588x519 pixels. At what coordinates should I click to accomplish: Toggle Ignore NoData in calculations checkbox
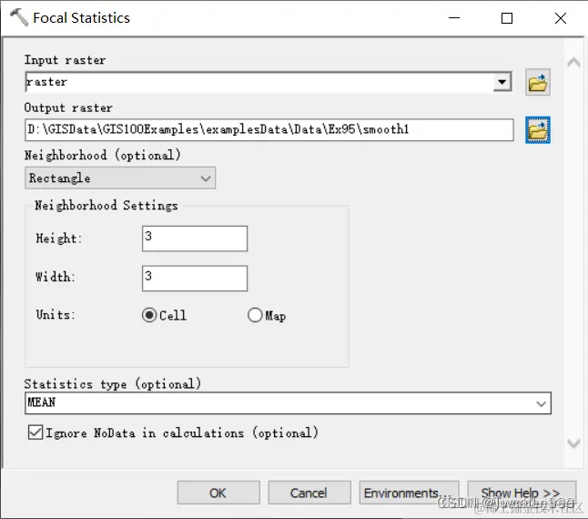(x=35, y=432)
